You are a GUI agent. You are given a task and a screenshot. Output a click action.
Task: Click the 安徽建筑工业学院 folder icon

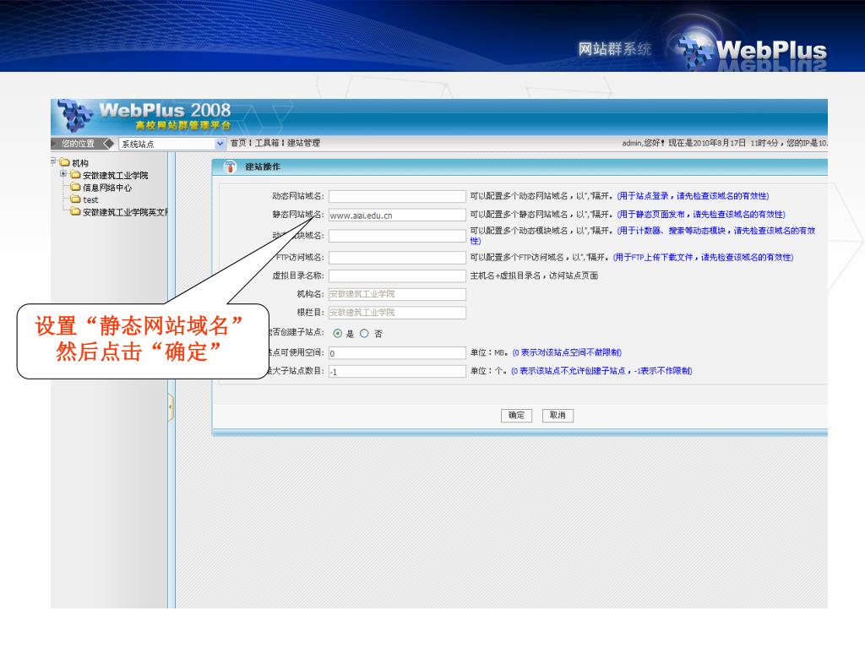click(75, 174)
